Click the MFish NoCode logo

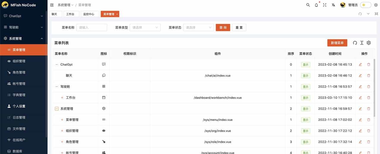click(x=5, y=5)
